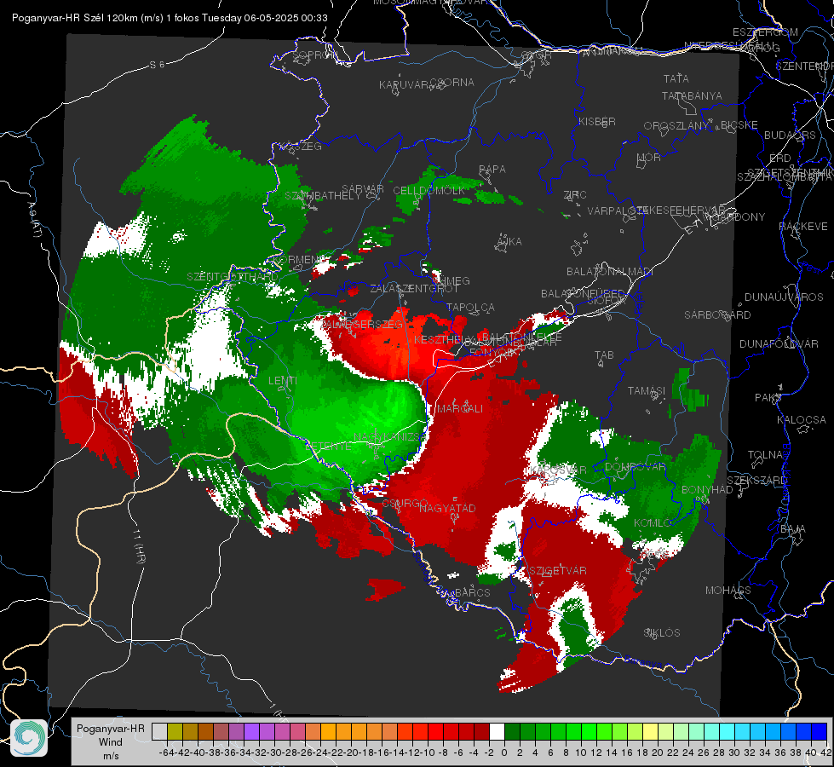Select the MOR city label
The height and width of the screenshot is (767, 834).
(649, 157)
